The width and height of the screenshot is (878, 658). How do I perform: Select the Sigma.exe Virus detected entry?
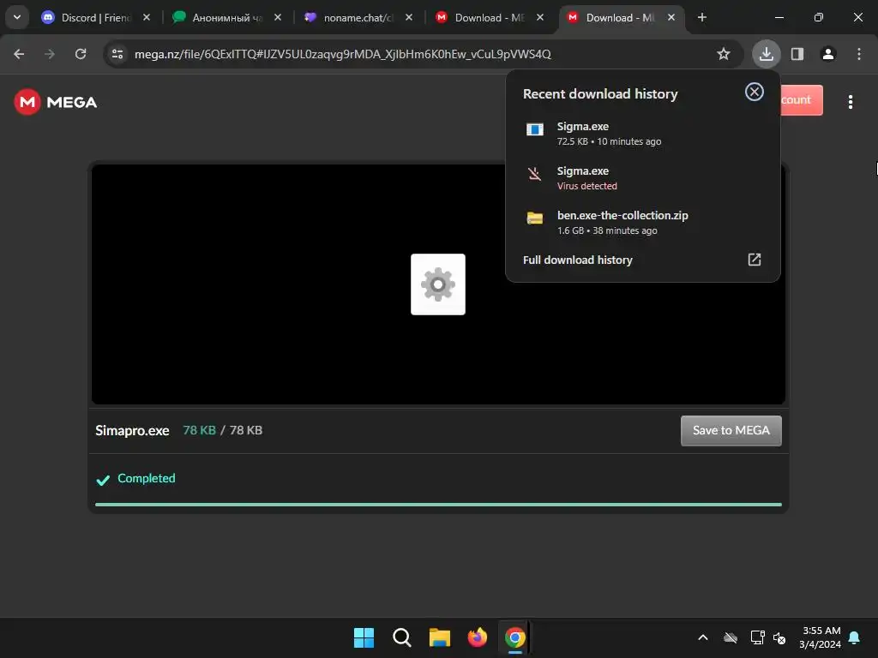click(643, 178)
